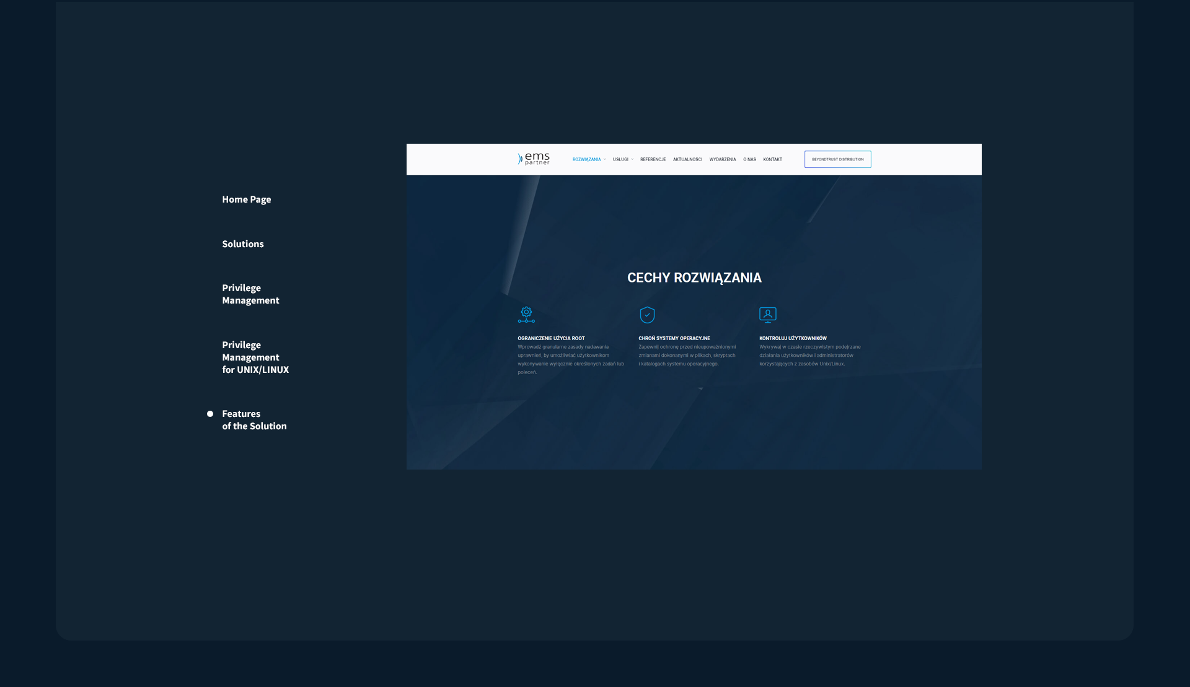Click the Kontakt navigation link
Screen dimensions: 1190x687
tap(772, 160)
